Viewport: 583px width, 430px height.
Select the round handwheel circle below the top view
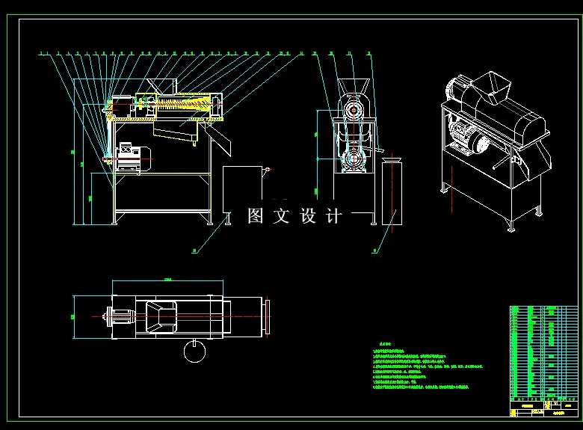[194, 351]
